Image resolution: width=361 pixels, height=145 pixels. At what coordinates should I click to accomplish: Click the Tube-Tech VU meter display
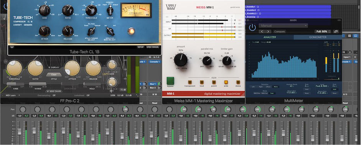[x=136, y=11]
